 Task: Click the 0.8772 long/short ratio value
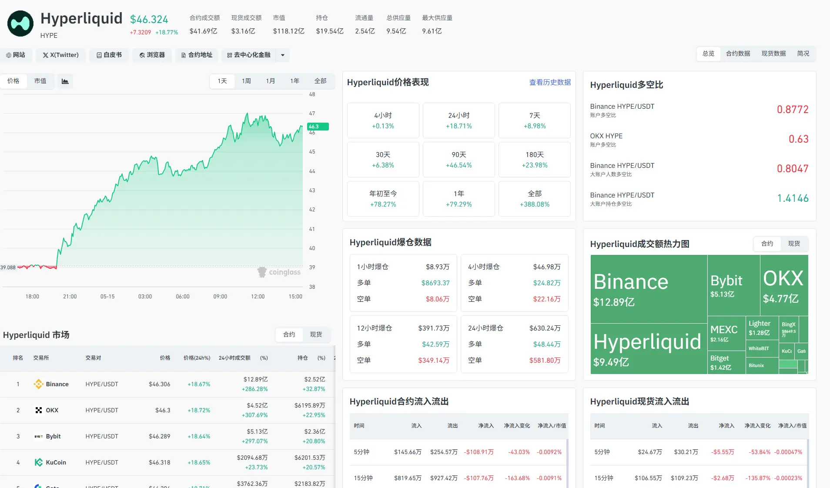coord(793,110)
